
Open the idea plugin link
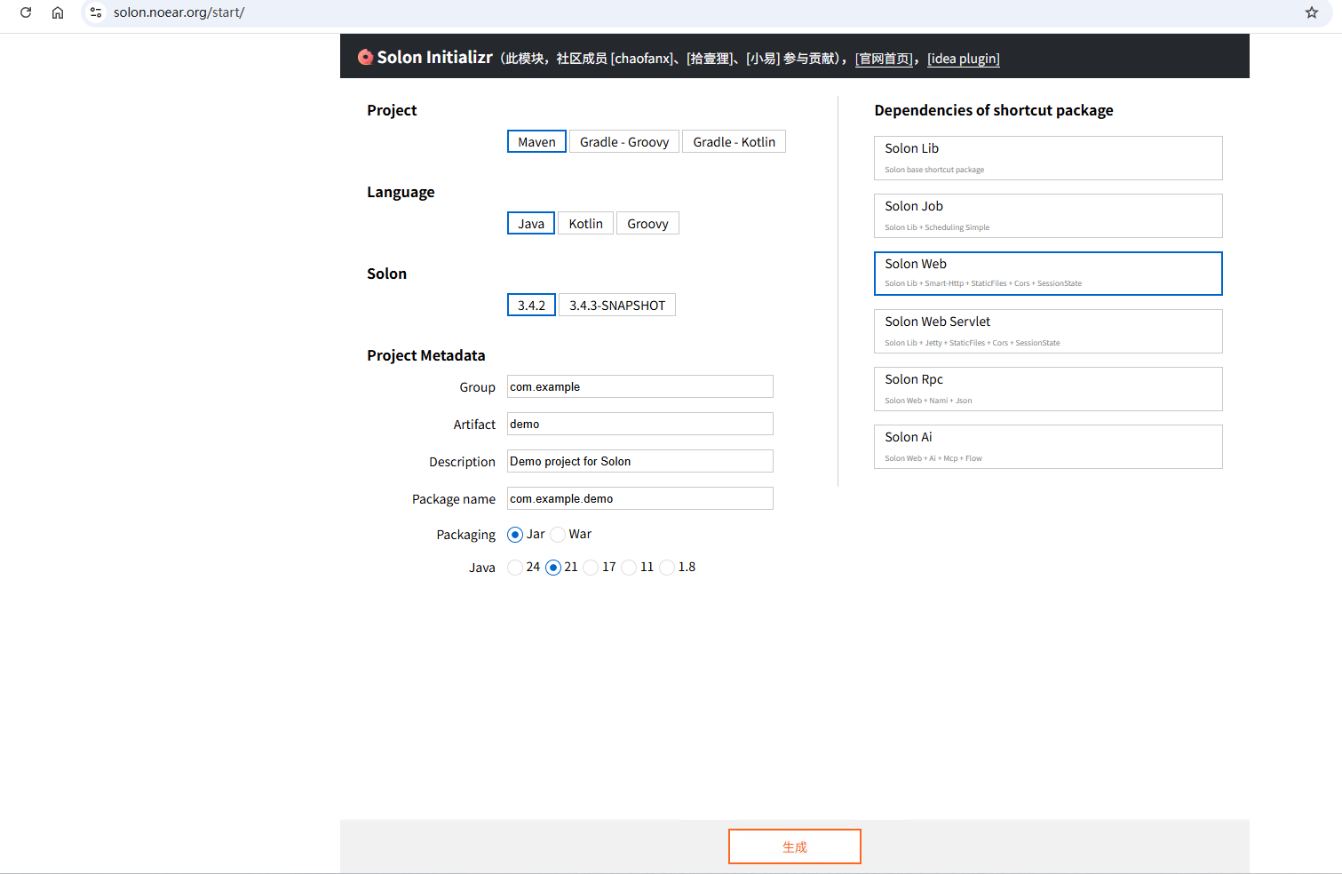pyautogui.click(x=964, y=59)
